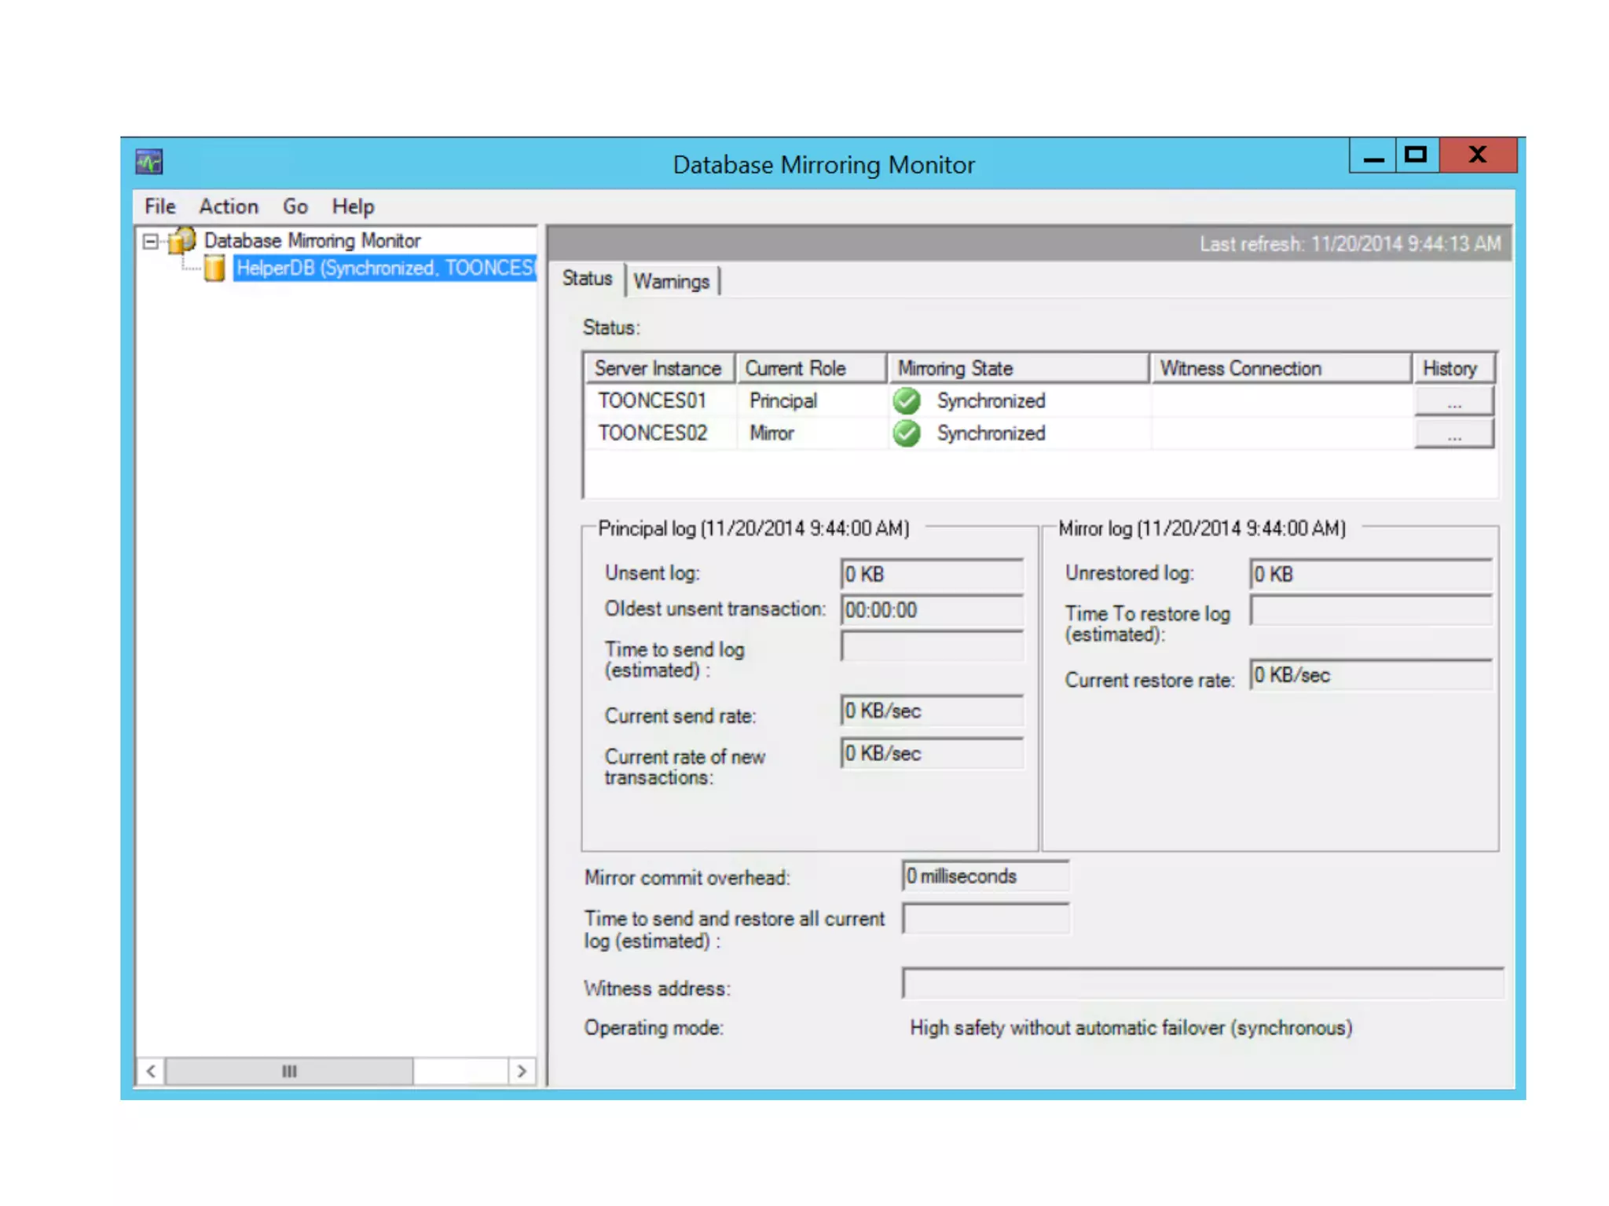Click the Witness address field
Image resolution: width=1609 pixels, height=1206 pixels.
(x=1202, y=984)
